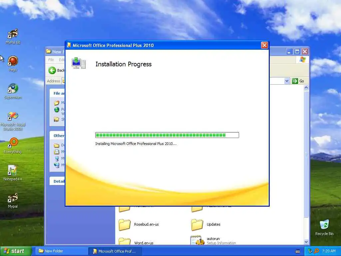This screenshot has height=256, width=341.
Task: Open the Edit menu in New Folder window
Action: click(x=62, y=60)
